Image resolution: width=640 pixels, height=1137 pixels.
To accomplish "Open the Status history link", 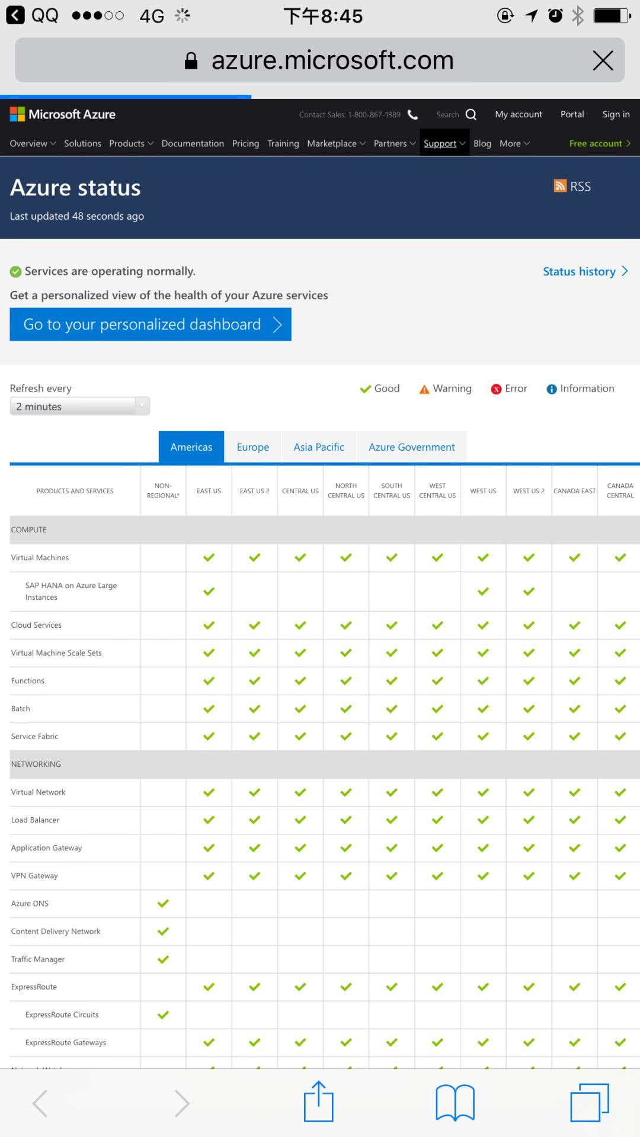I will 585,271.
